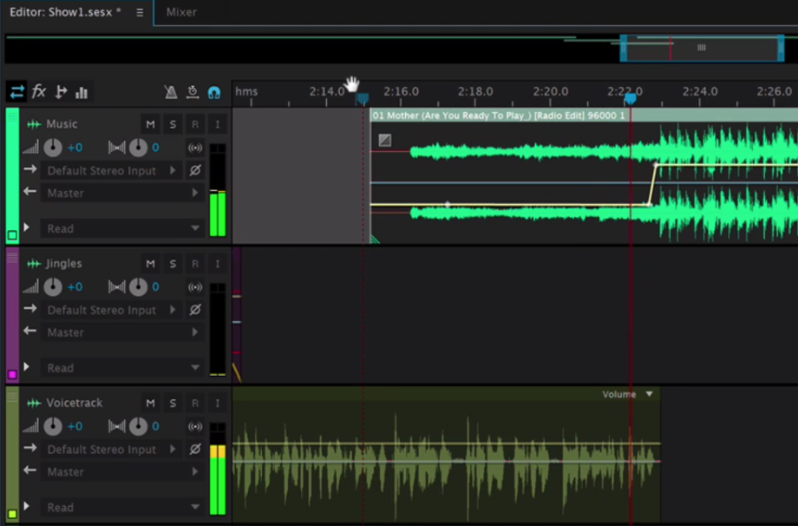Click the Music track volume knob
The width and height of the screenshot is (798, 526).
point(53,148)
